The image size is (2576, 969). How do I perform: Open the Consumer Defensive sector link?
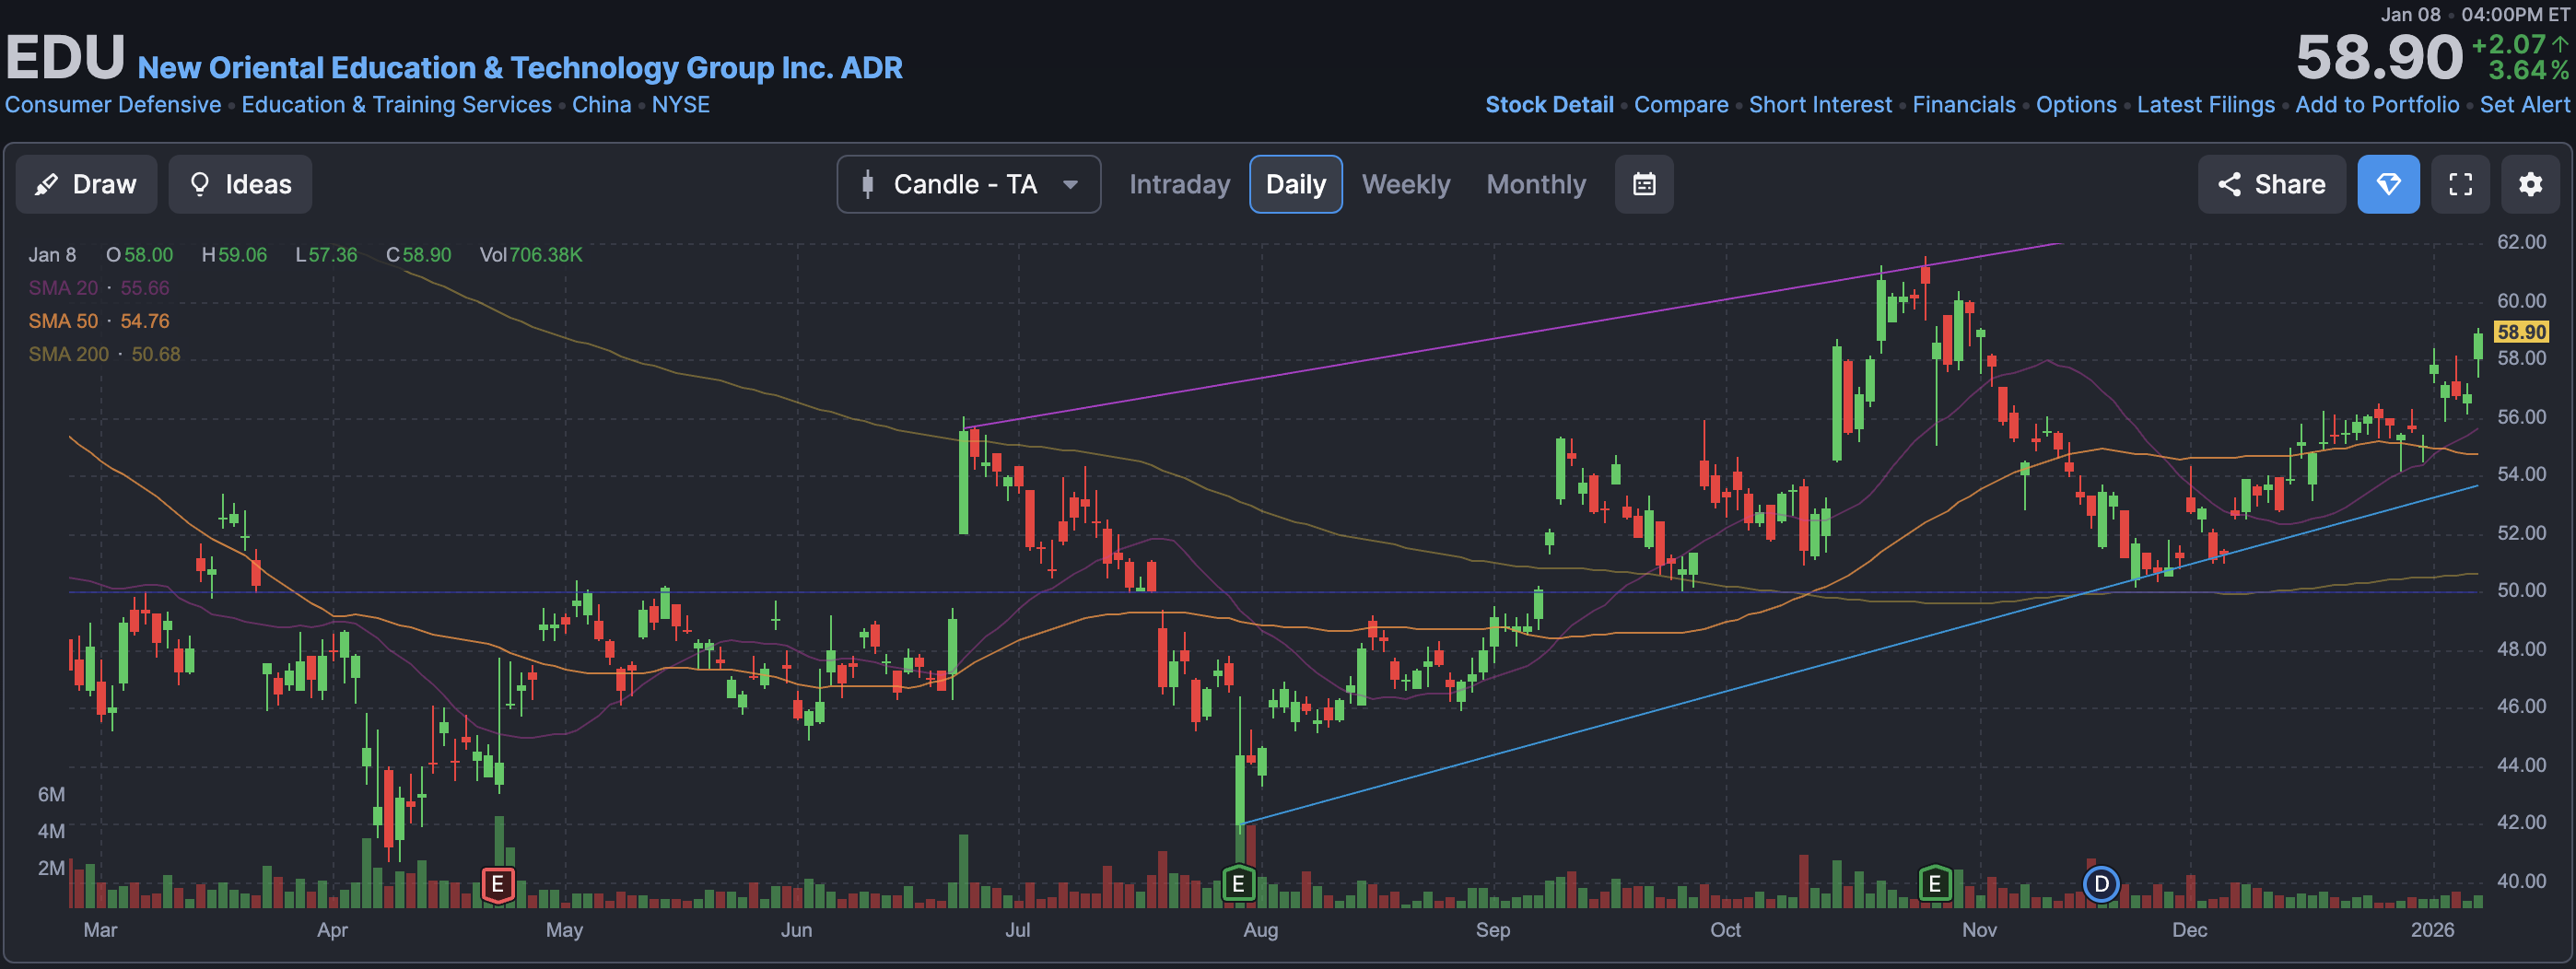113,105
